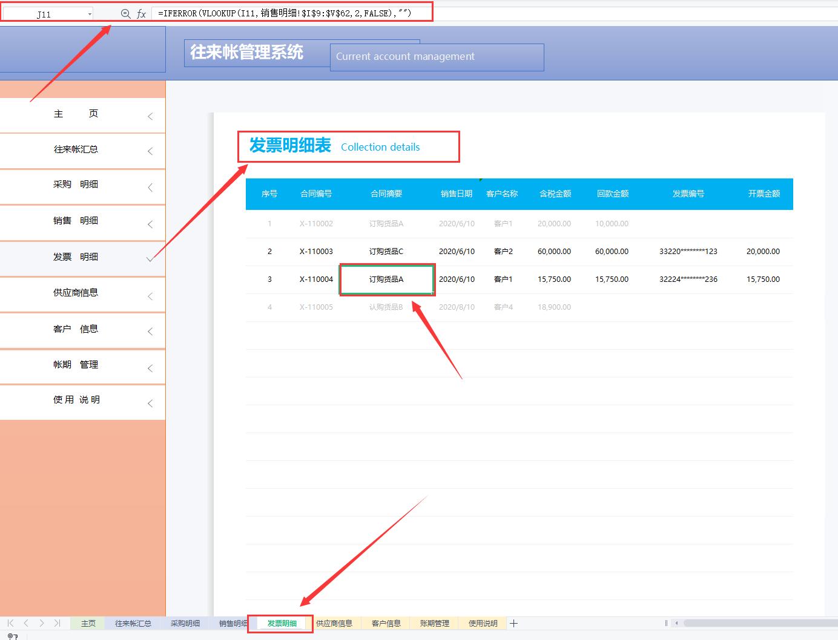The image size is (838, 640).
Task: Open the Name Box dropdown arrow
Action: point(89,13)
